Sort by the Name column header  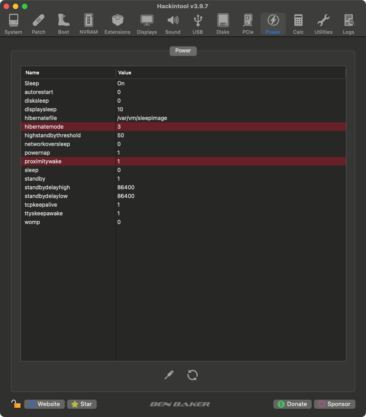[68, 73]
